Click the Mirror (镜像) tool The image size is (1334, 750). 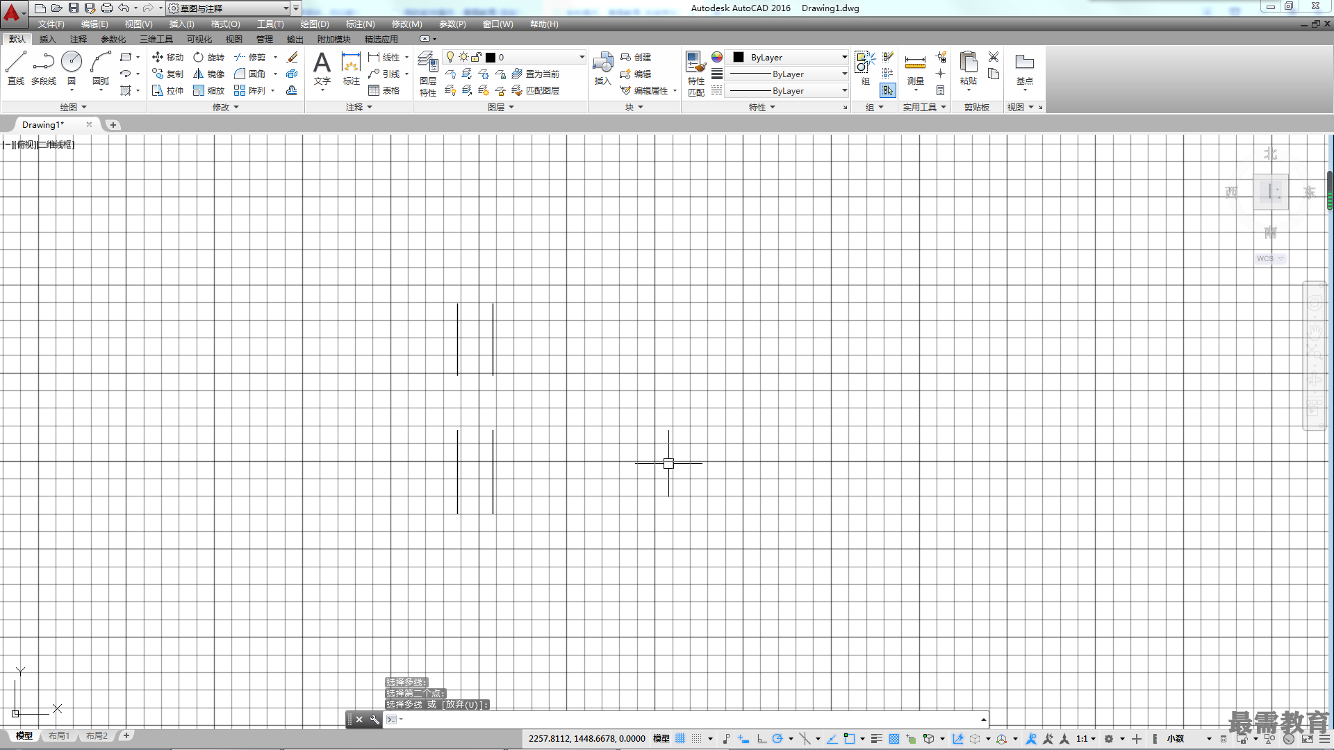208,74
